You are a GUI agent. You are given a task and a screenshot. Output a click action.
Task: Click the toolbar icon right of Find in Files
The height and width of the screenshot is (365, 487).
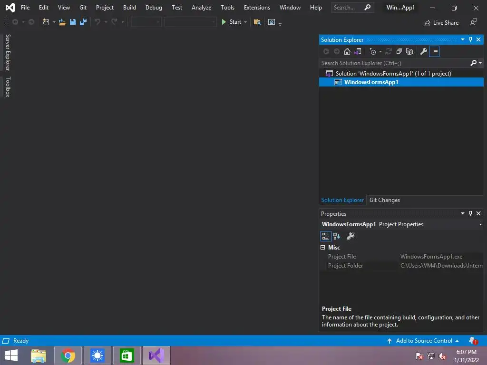pyautogui.click(x=272, y=22)
